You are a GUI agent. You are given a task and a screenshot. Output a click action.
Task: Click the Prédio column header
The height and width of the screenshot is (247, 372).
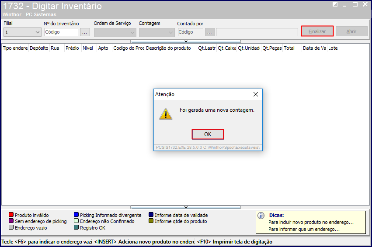coord(73,48)
